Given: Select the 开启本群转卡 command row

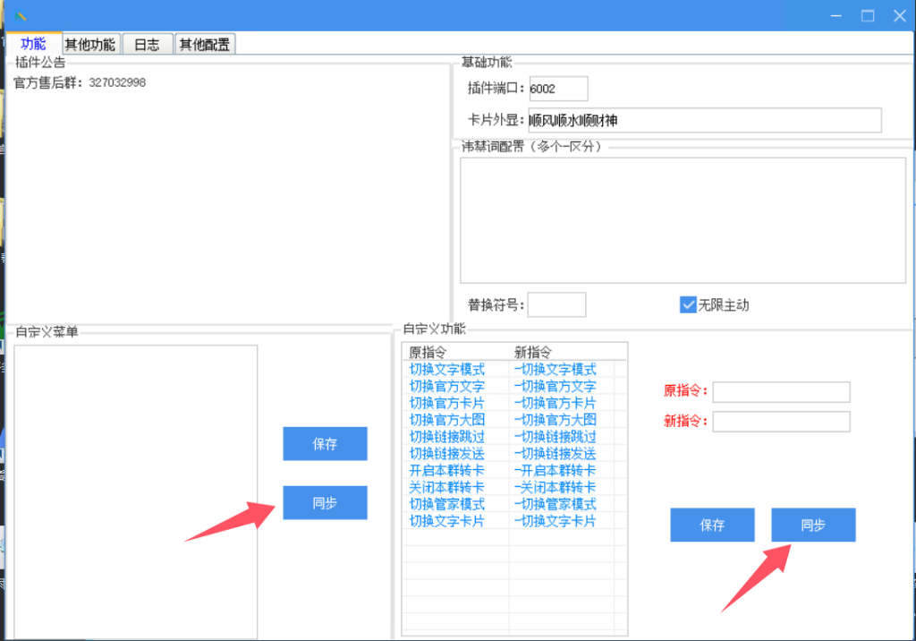Looking at the screenshot, I should point(447,471).
